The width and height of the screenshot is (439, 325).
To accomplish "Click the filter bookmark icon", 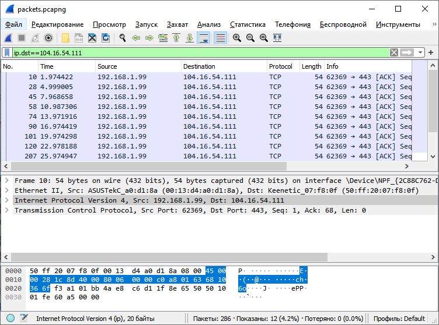I will pos(7,52).
